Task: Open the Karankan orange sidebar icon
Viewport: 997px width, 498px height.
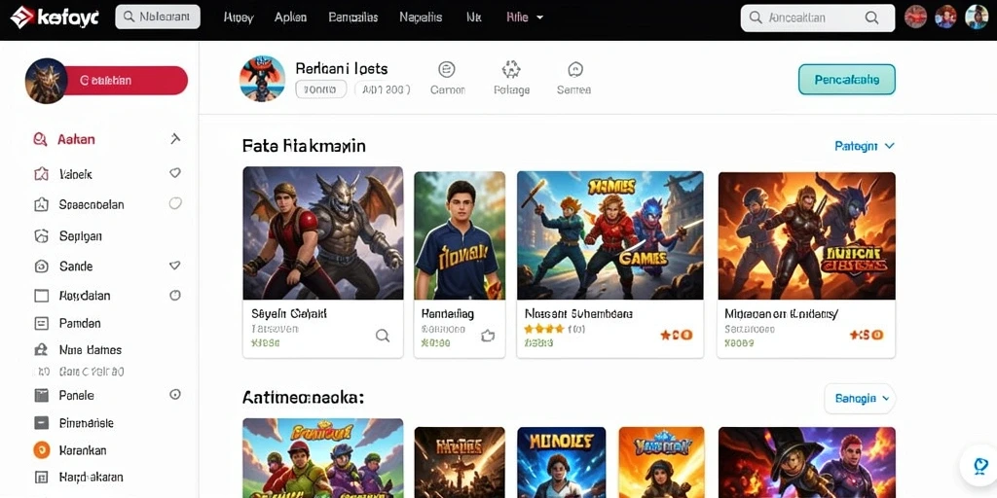Action: pyautogui.click(x=41, y=450)
